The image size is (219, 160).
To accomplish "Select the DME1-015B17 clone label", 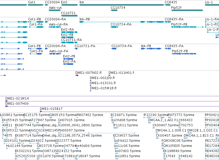I will click(51, 109).
